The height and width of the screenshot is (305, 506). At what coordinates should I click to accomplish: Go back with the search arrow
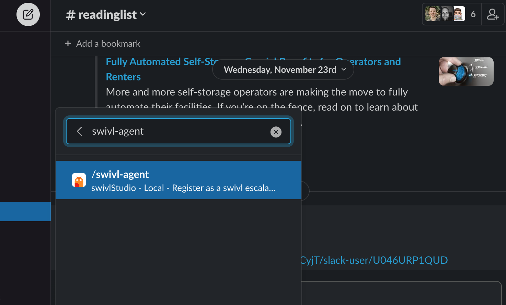pyautogui.click(x=80, y=131)
